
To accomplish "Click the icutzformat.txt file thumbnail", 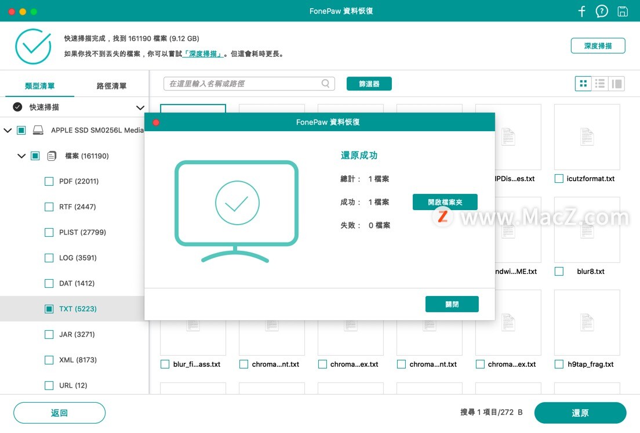I will click(587, 137).
